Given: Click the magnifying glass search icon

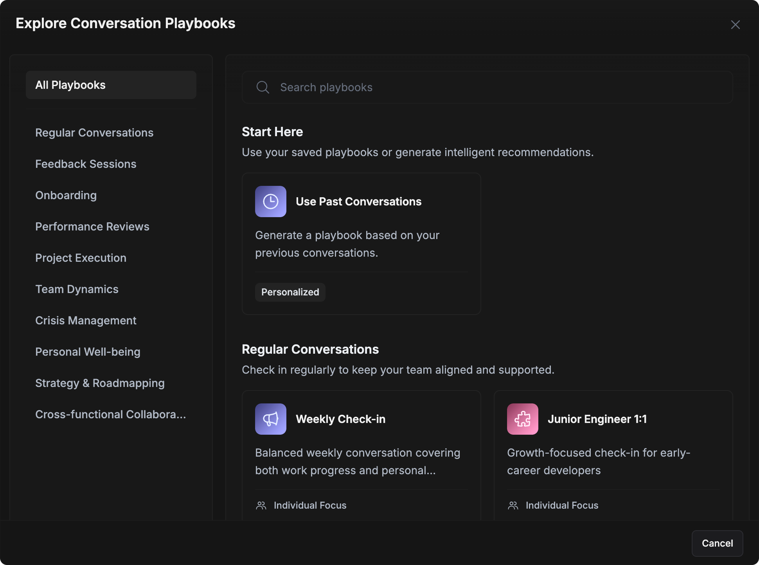Looking at the screenshot, I should (263, 87).
